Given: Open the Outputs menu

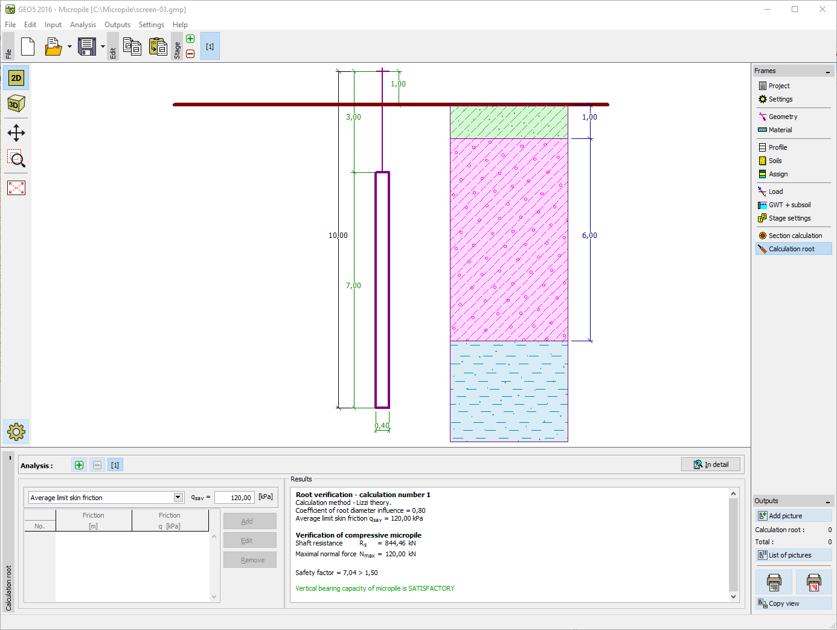Looking at the screenshot, I should 117,25.
